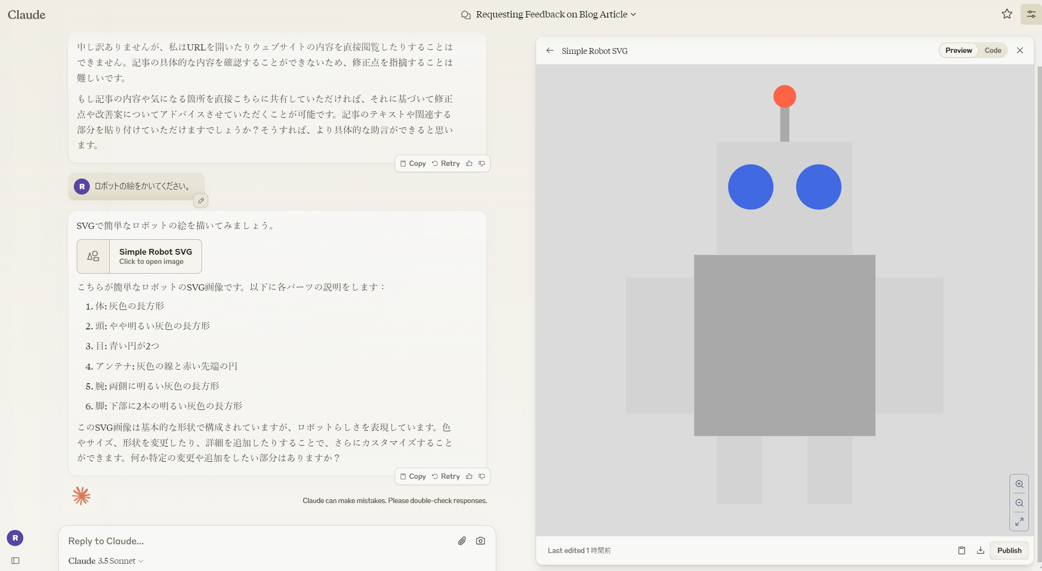Click the camera screenshot icon

pyautogui.click(x=480, y=541)
